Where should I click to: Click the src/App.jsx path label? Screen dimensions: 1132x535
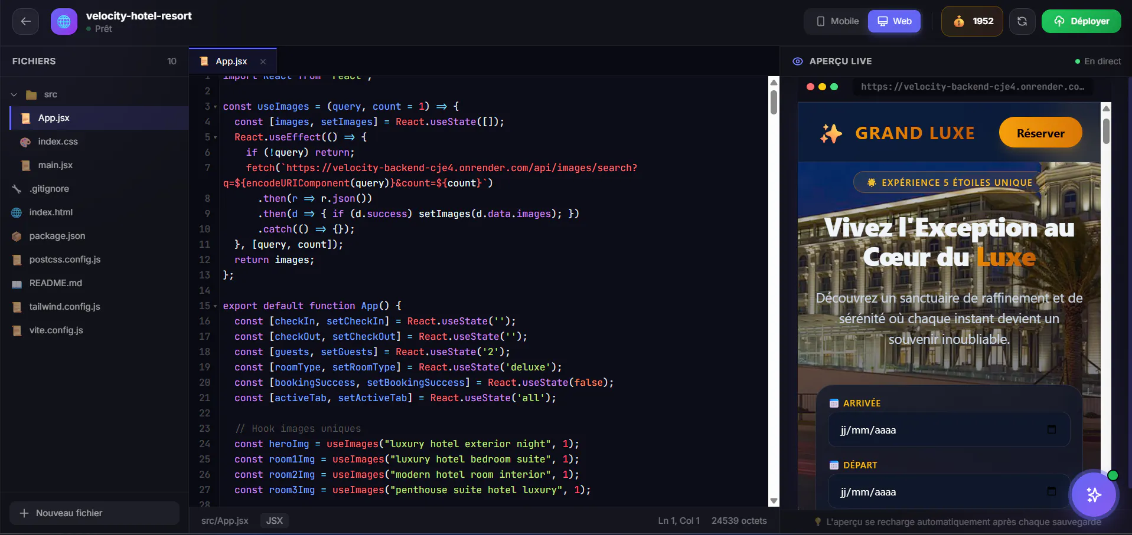224,521
